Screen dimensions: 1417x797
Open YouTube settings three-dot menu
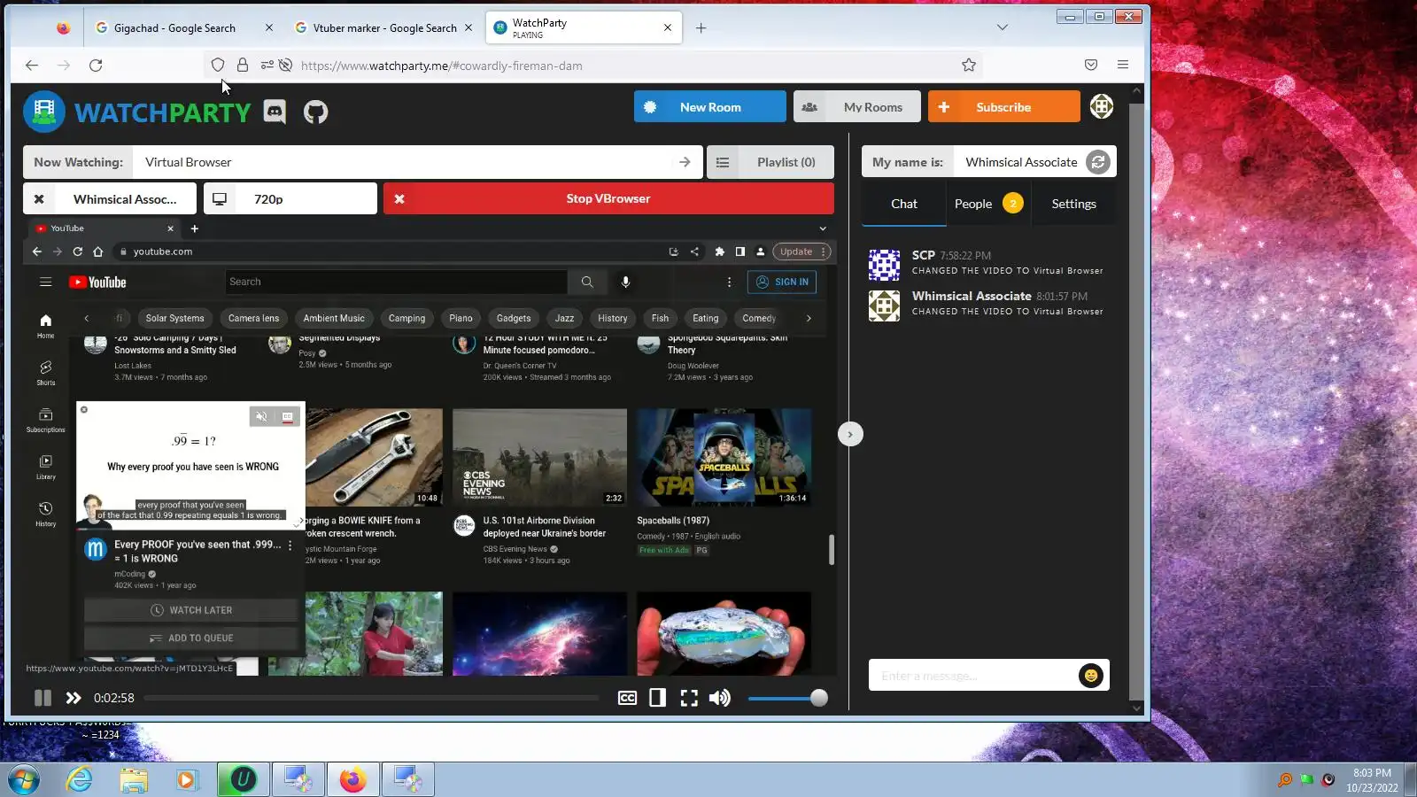tap(729, 282)
